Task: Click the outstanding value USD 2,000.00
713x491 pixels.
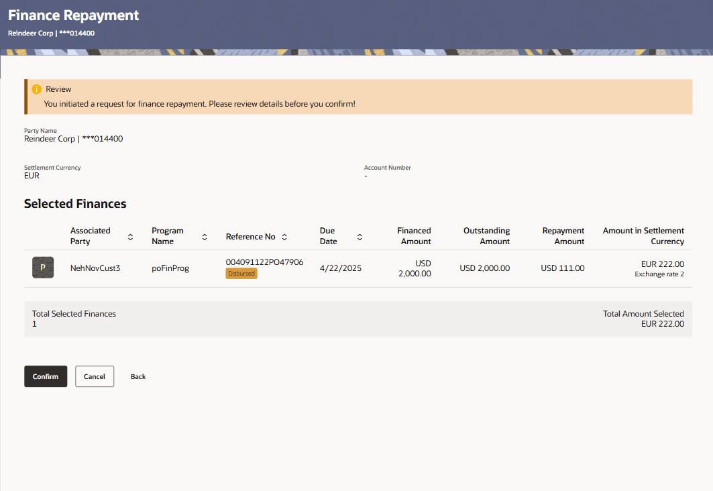Action: tap(485, 268)
